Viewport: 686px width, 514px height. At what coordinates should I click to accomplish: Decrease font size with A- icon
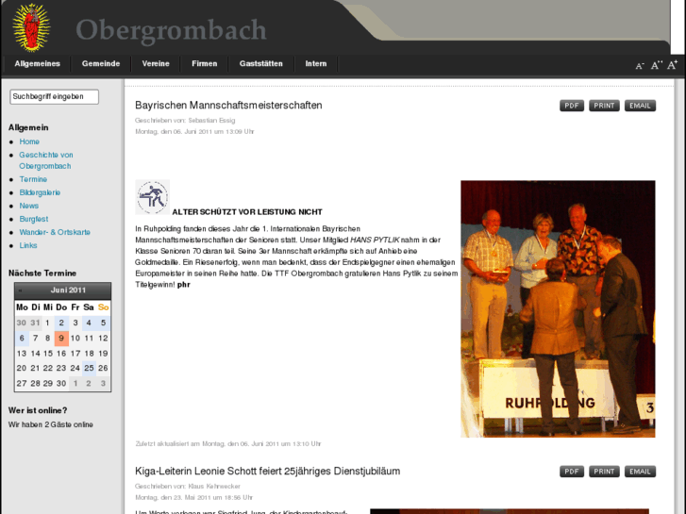click(639, 66)
